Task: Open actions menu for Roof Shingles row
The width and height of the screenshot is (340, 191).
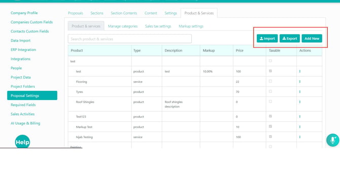Action: point(300,102)
